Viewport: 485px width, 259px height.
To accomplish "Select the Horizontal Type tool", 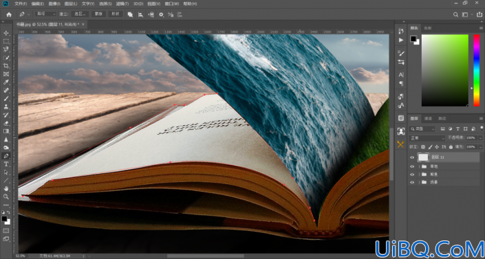I will click(6, 164).
